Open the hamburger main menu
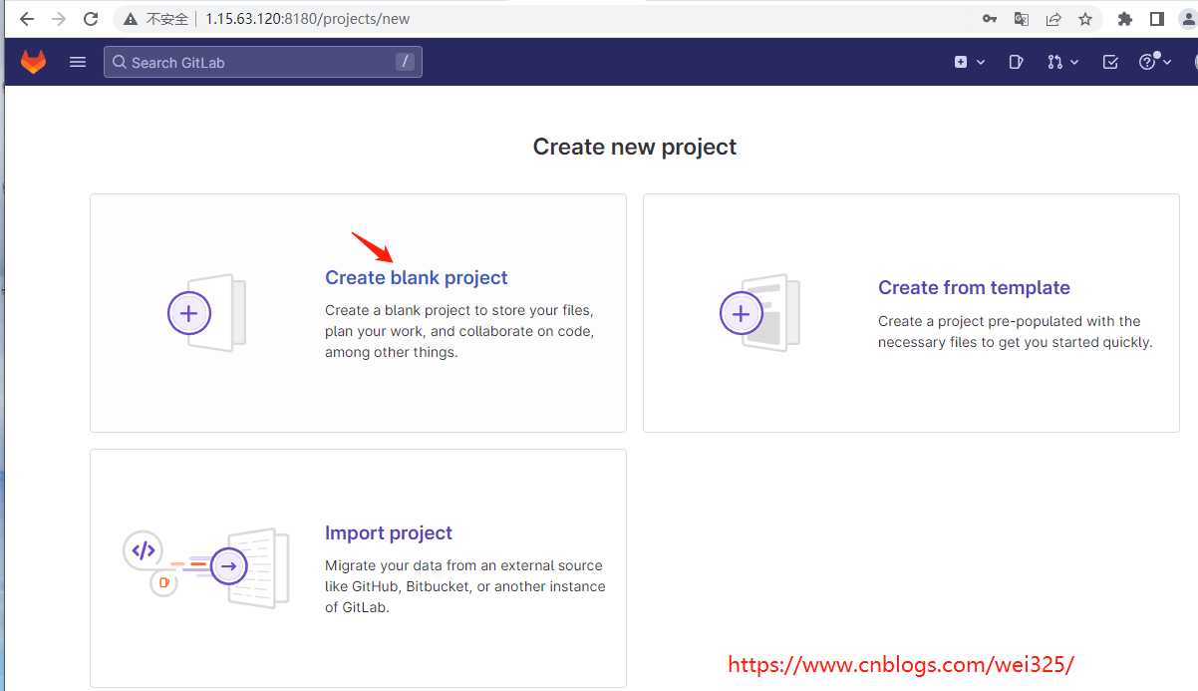This screenshot has height=691, width=1198. (78, 62)
